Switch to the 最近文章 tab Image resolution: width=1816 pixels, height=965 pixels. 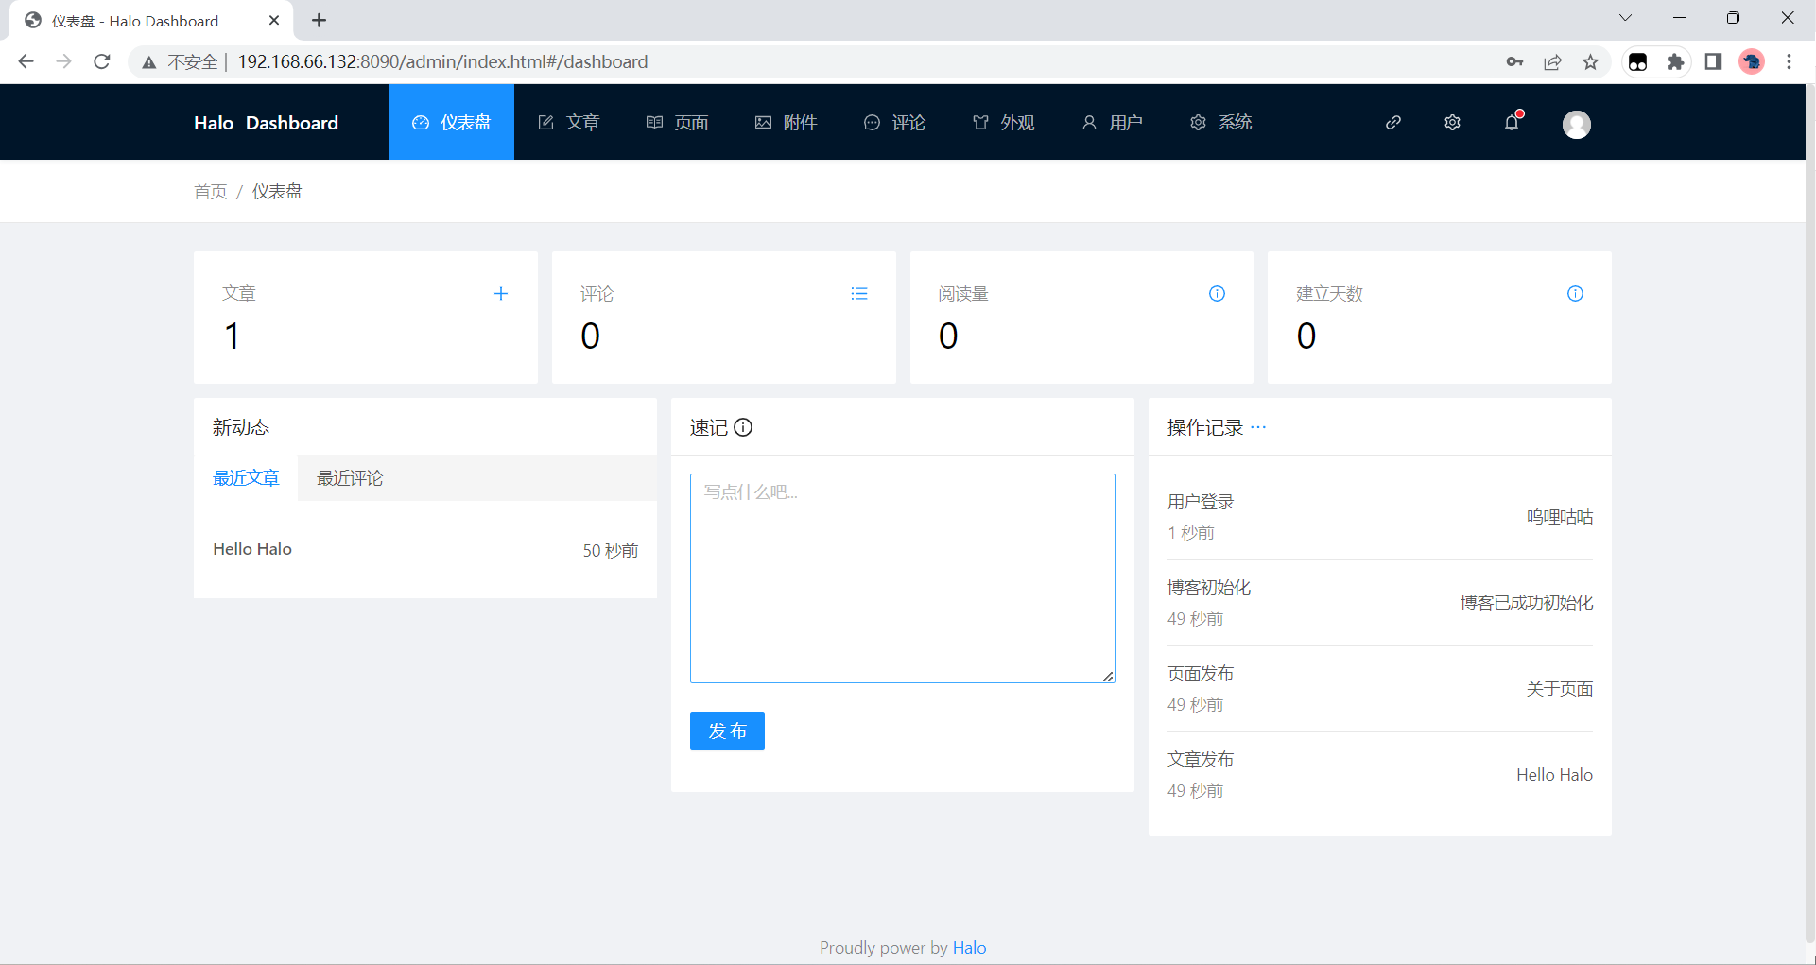(246, 478)
